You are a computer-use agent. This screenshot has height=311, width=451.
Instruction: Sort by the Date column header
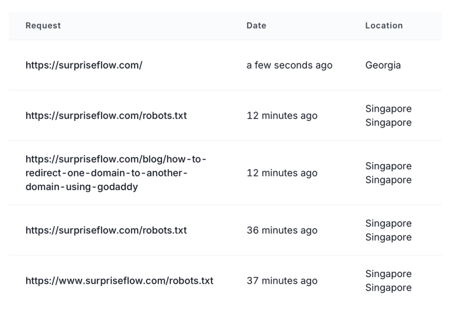(x=256, y=26)
